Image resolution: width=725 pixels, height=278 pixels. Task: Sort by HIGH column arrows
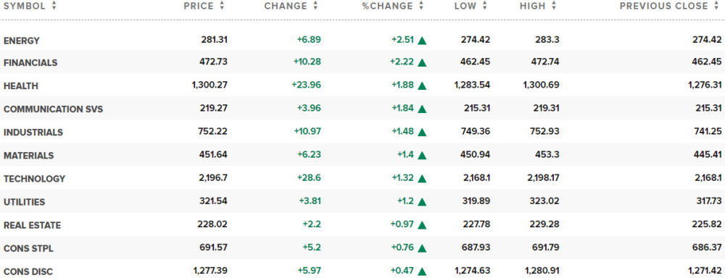pyautogui.click(x=554, y=6)
